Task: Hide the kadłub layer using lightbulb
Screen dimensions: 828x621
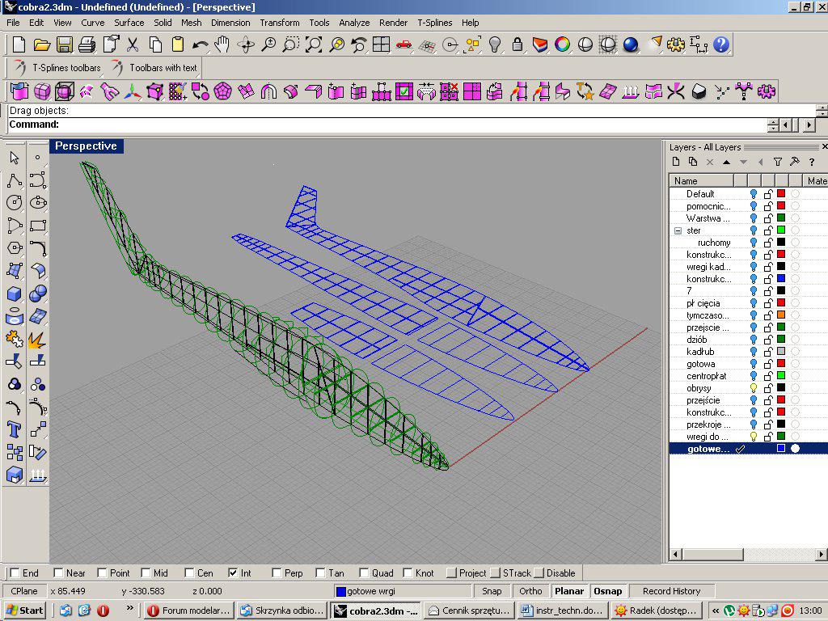Action: click(x=754, y=352)
